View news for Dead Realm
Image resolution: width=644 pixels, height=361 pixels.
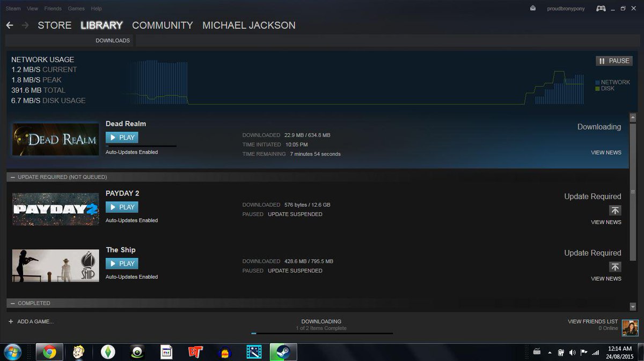coord(606,153)
